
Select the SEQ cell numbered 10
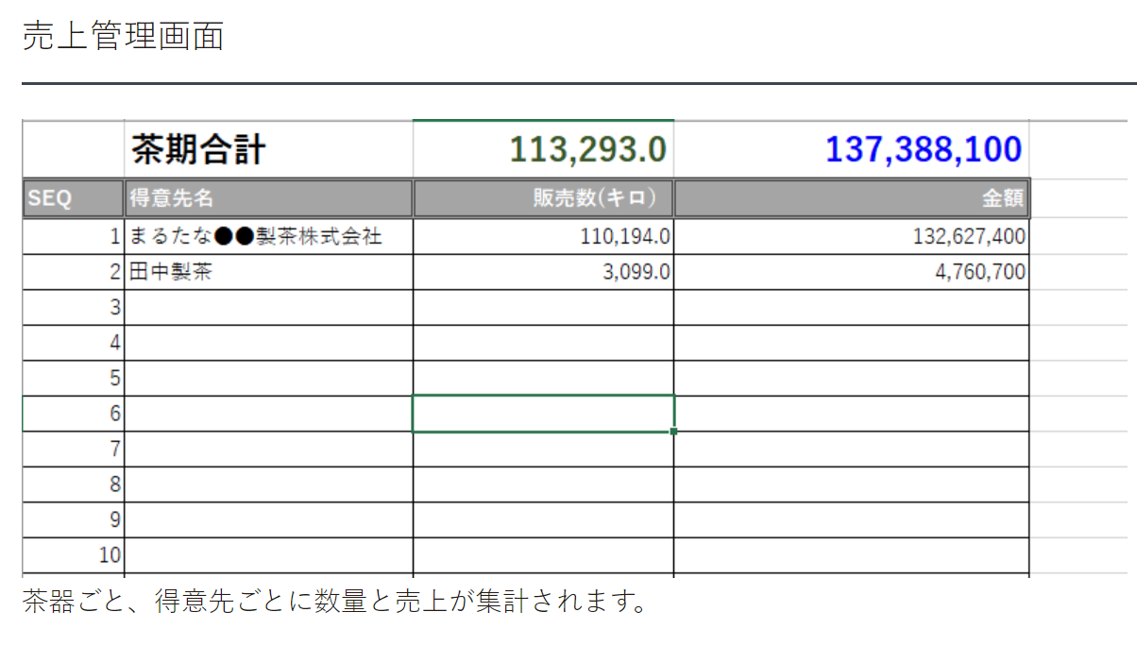73,554
